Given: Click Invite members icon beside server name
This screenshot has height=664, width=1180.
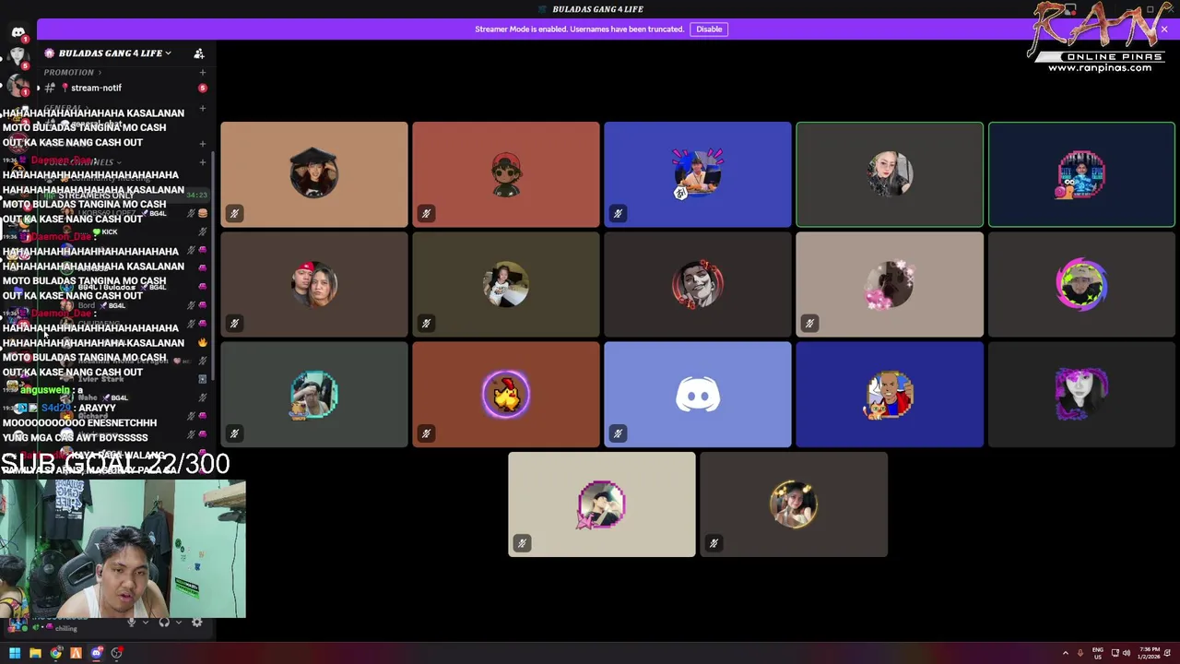Looking at the screenshot, I should (199, 53).
